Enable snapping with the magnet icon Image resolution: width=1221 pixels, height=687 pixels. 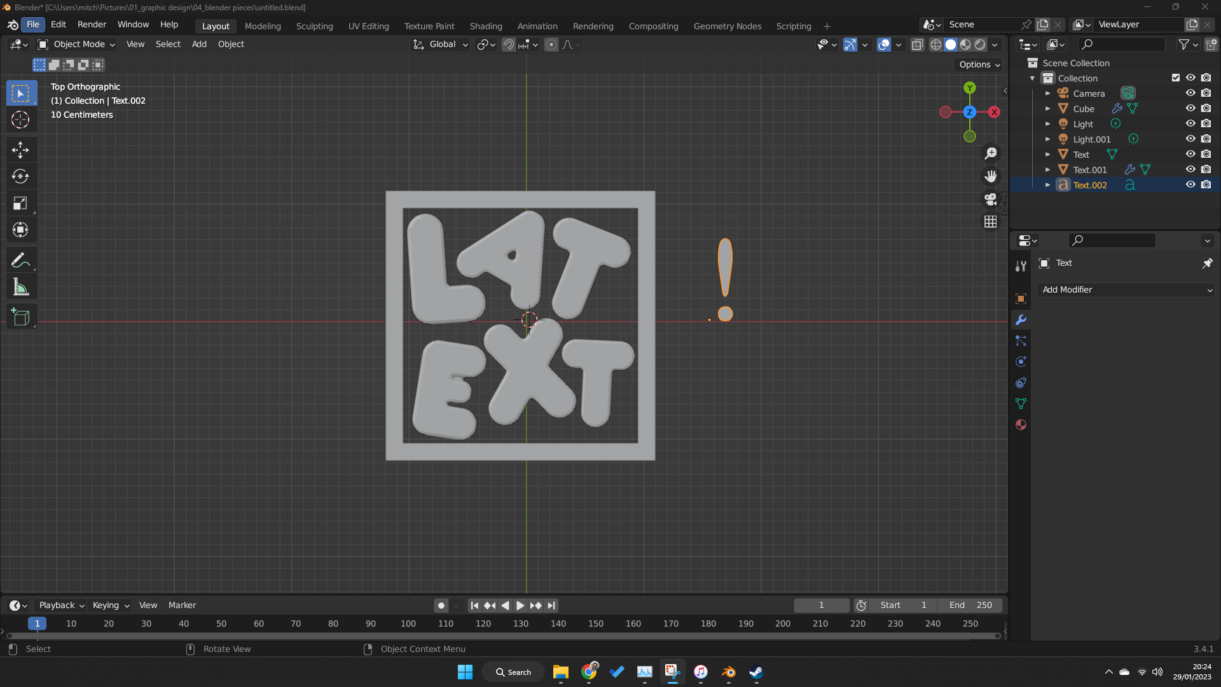pos(509,45)
